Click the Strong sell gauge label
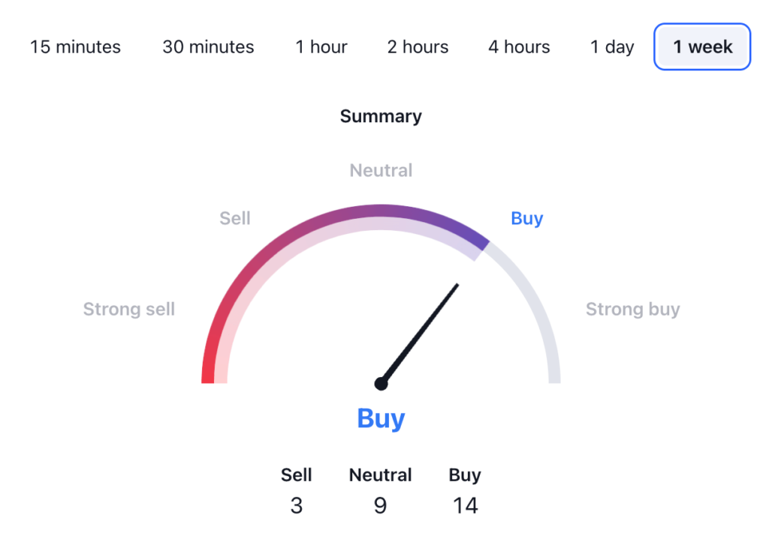This screenshot has height=536, width=769. (128, 310)
